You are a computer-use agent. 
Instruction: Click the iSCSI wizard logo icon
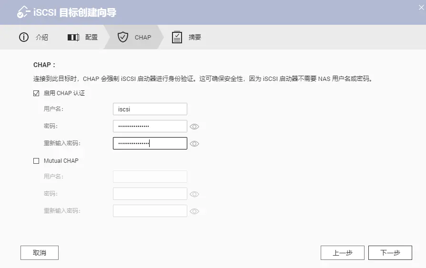[x=23, y=12]
